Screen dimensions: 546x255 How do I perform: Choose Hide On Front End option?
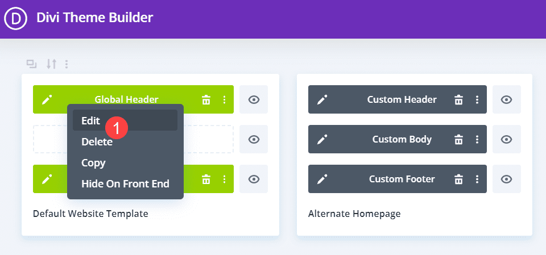click(x=125, y=183)
